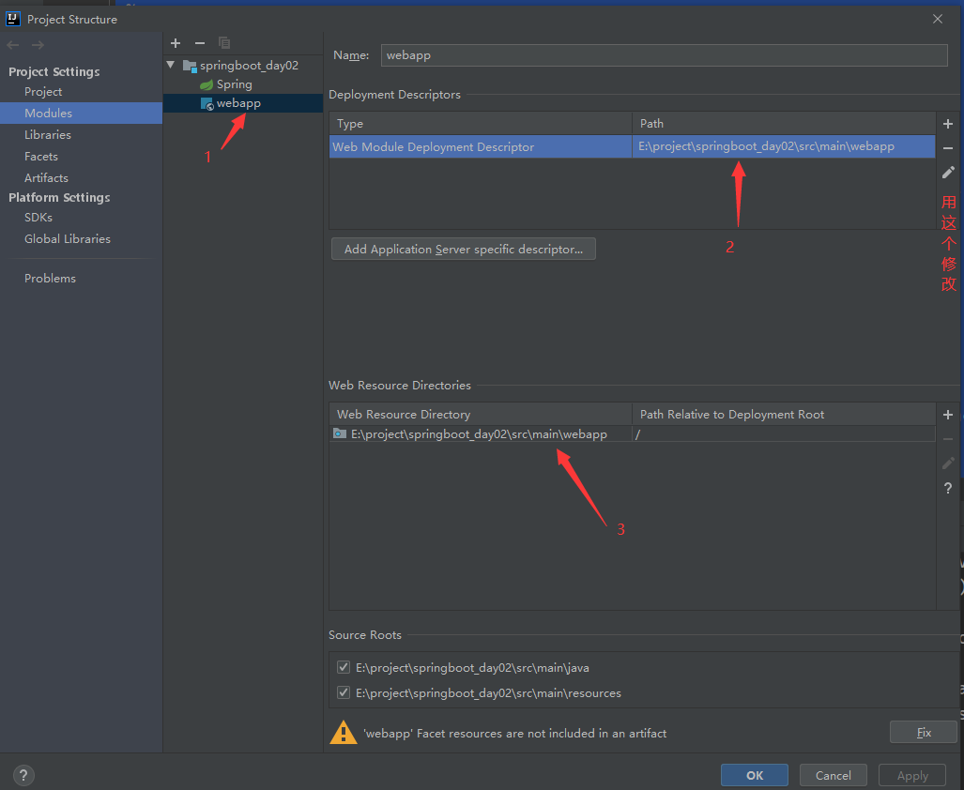Close the Project Structure dialog
The image size is (964, 790).
938,19
